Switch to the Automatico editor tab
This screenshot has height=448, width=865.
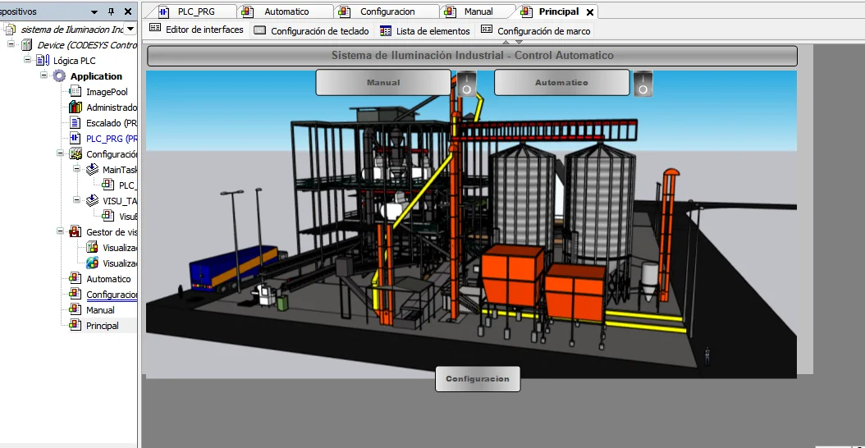(286, 11)
